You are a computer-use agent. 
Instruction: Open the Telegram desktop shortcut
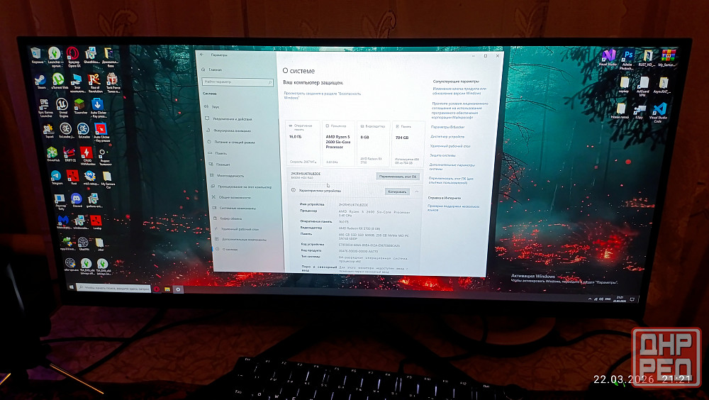[56, 176]
